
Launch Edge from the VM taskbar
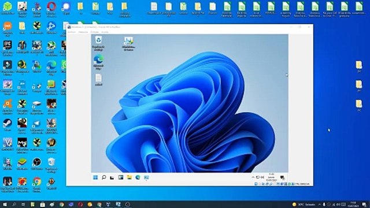(138, 177)
